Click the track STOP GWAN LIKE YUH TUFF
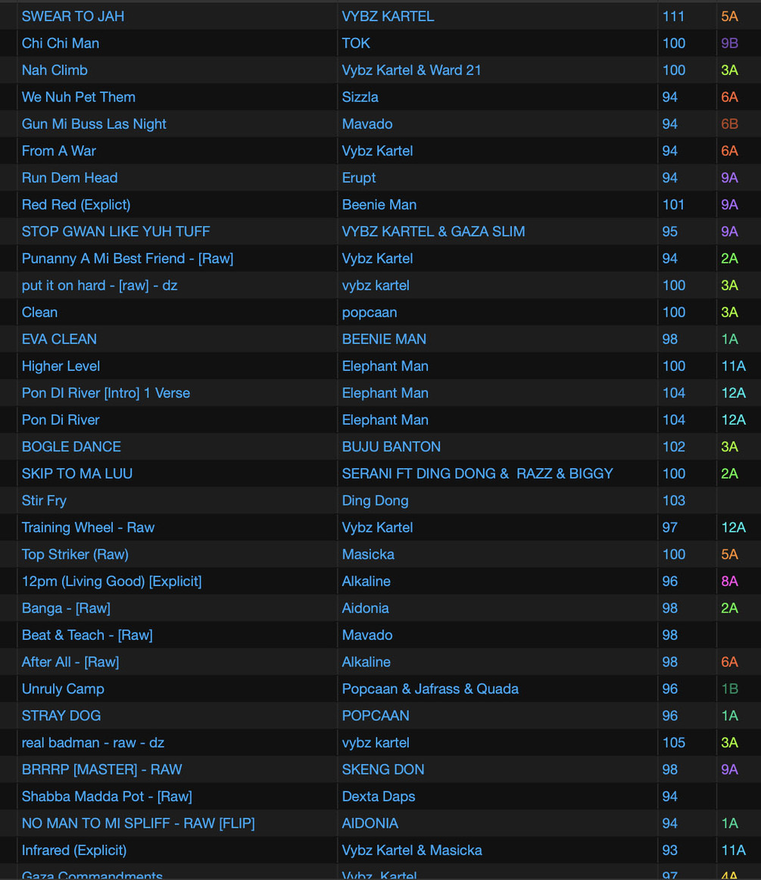Viewport: 761px width, 880px height. tap(116, 231)
